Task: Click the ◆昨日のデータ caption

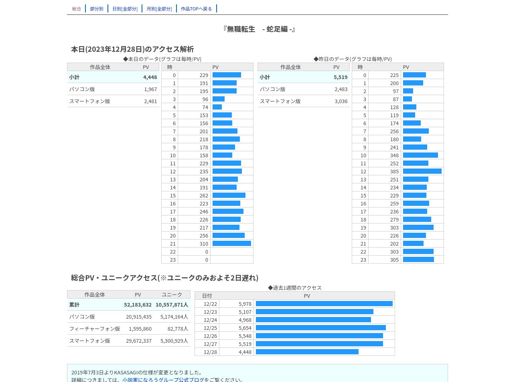Action: pyautogui.click(x=353, y=59)
